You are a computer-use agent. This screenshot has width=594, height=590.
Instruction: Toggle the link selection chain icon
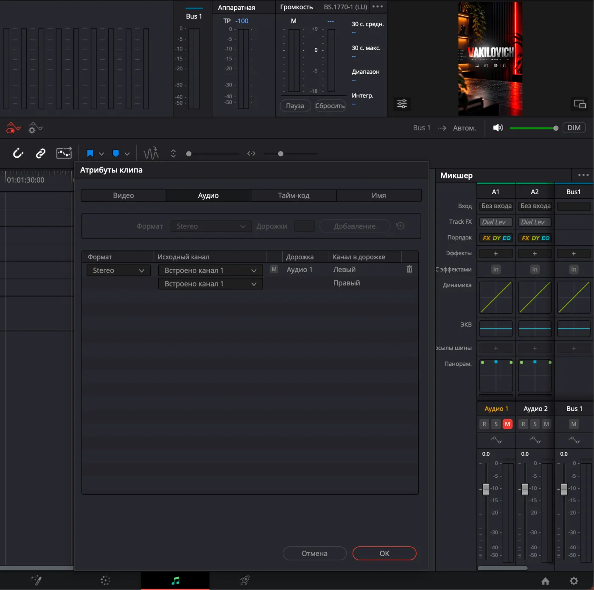coord(41,153)
